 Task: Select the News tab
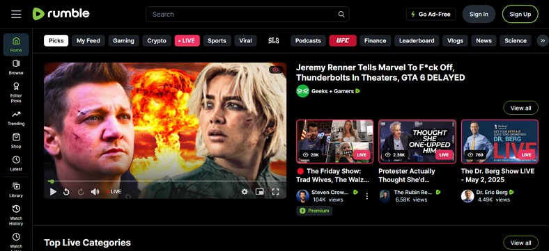[484, 40]
